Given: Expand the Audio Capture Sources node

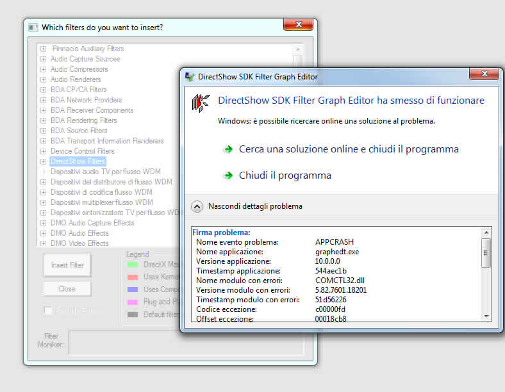Looking at the screenshot, I should coord(44,59).
